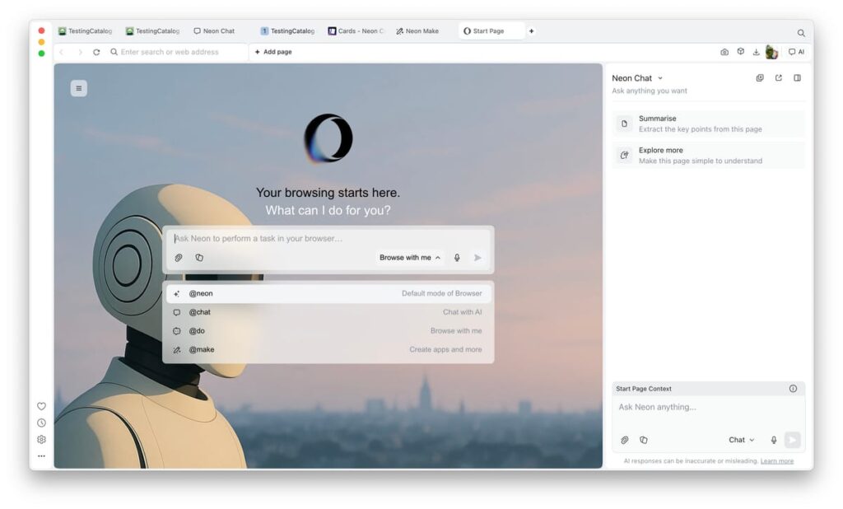Click the new chat icon in Neon Chat header
Viewport: 843px width, 509px height.
tap(760, 78)
